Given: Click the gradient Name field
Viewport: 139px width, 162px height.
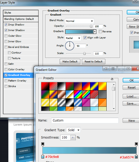Looking at the screenshot, I should coord(85,120).
